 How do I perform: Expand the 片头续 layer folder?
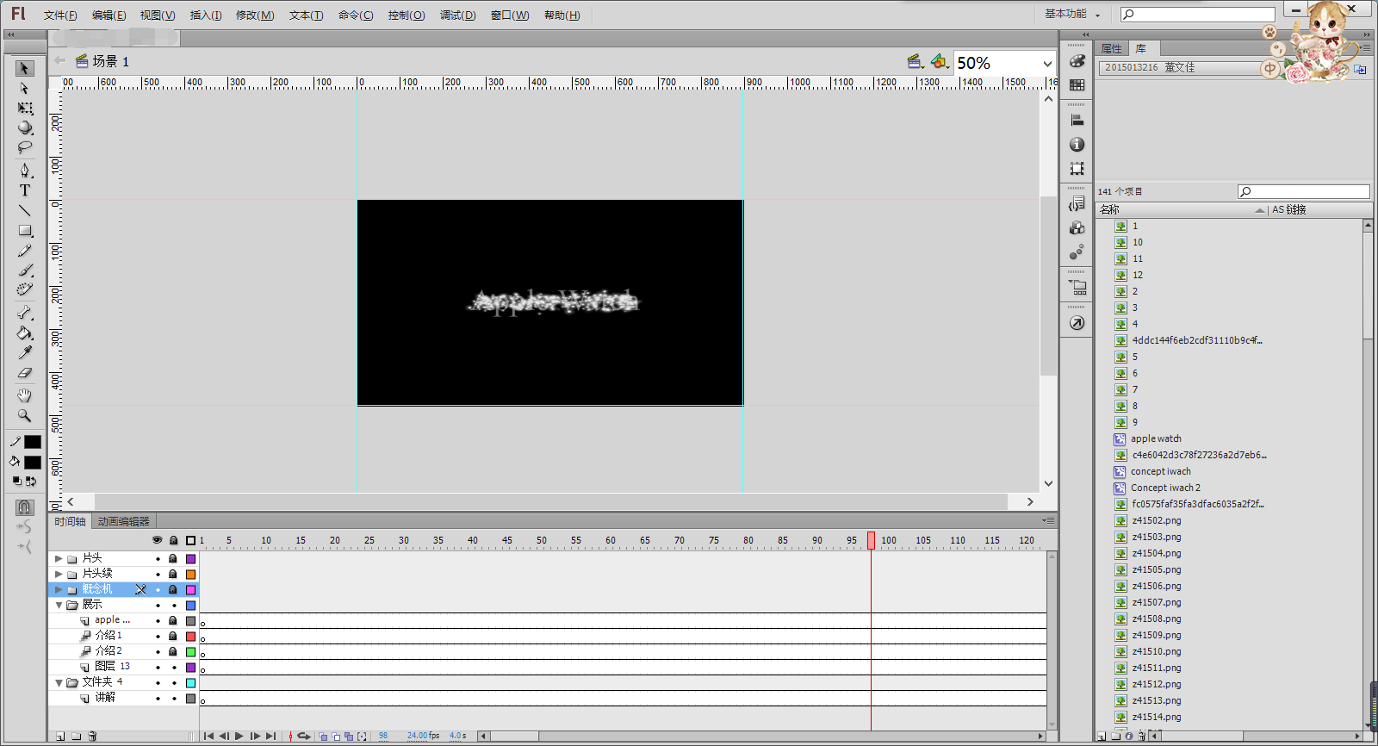tap(59, 574)
